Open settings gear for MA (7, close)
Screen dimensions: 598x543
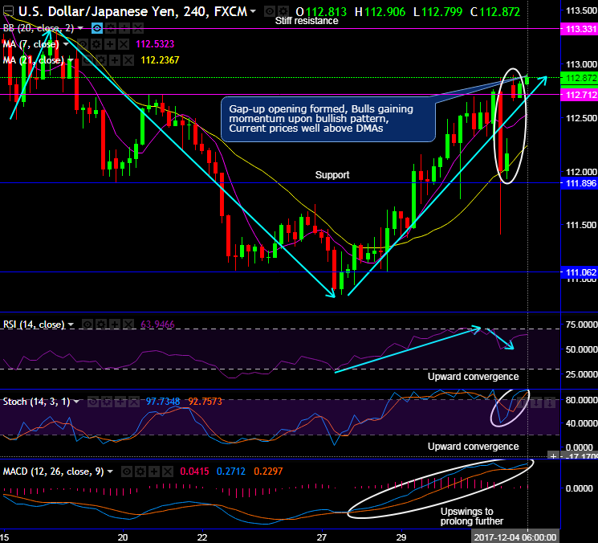95,43
